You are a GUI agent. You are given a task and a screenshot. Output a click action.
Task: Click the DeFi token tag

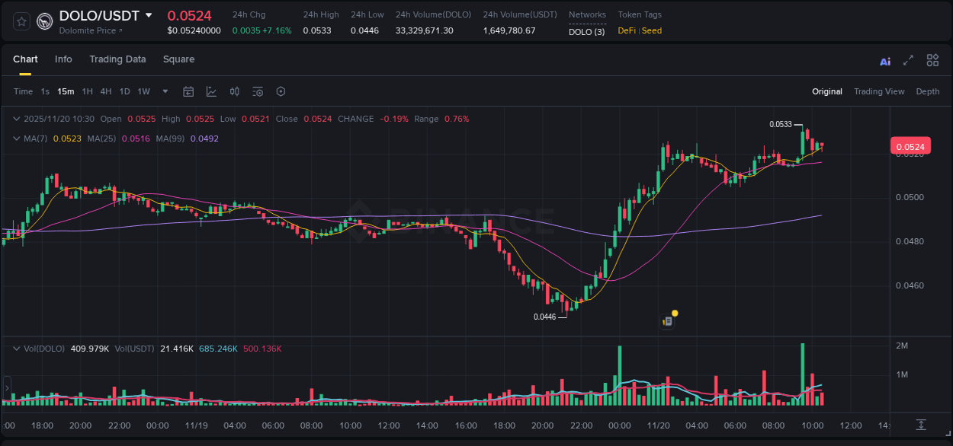[x=630, y=30]
